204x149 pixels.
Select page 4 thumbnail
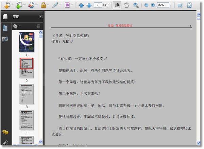coord(27,120)
